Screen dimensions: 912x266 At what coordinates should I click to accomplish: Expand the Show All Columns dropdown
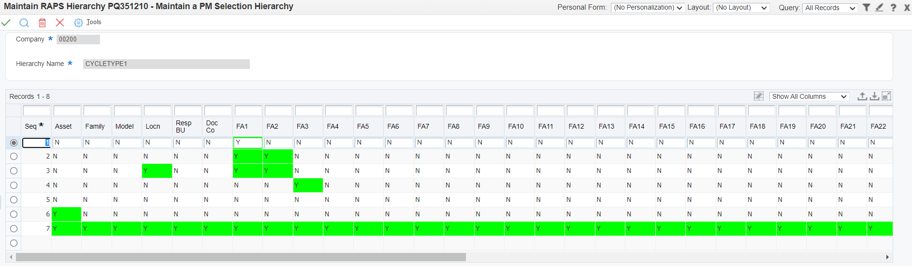click(809, 97)
